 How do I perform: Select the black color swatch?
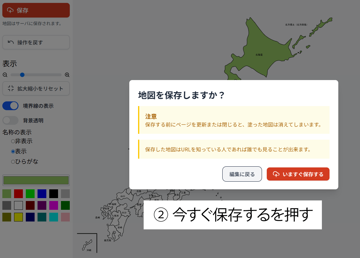54,194
